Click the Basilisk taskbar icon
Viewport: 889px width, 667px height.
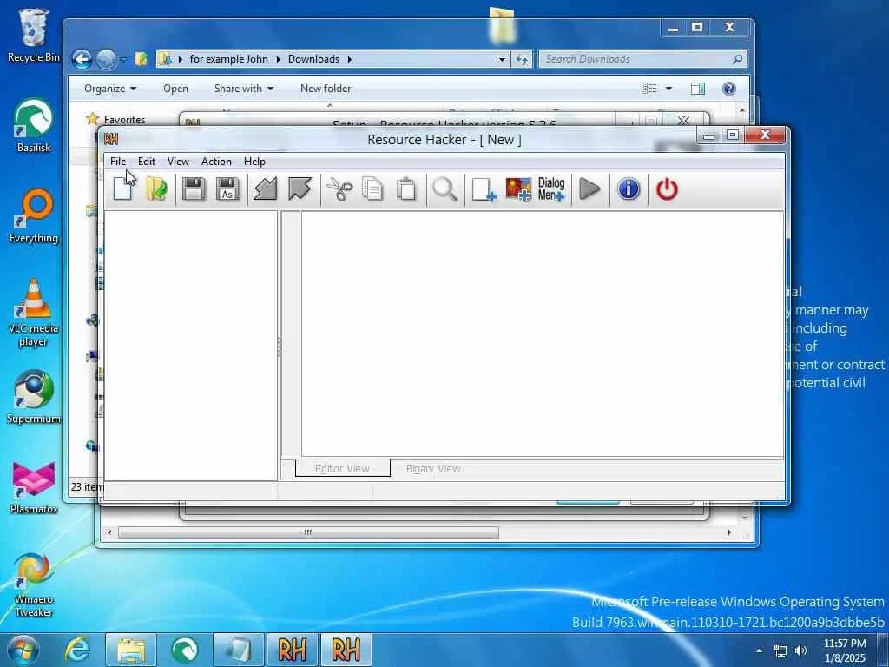(185, 650)
